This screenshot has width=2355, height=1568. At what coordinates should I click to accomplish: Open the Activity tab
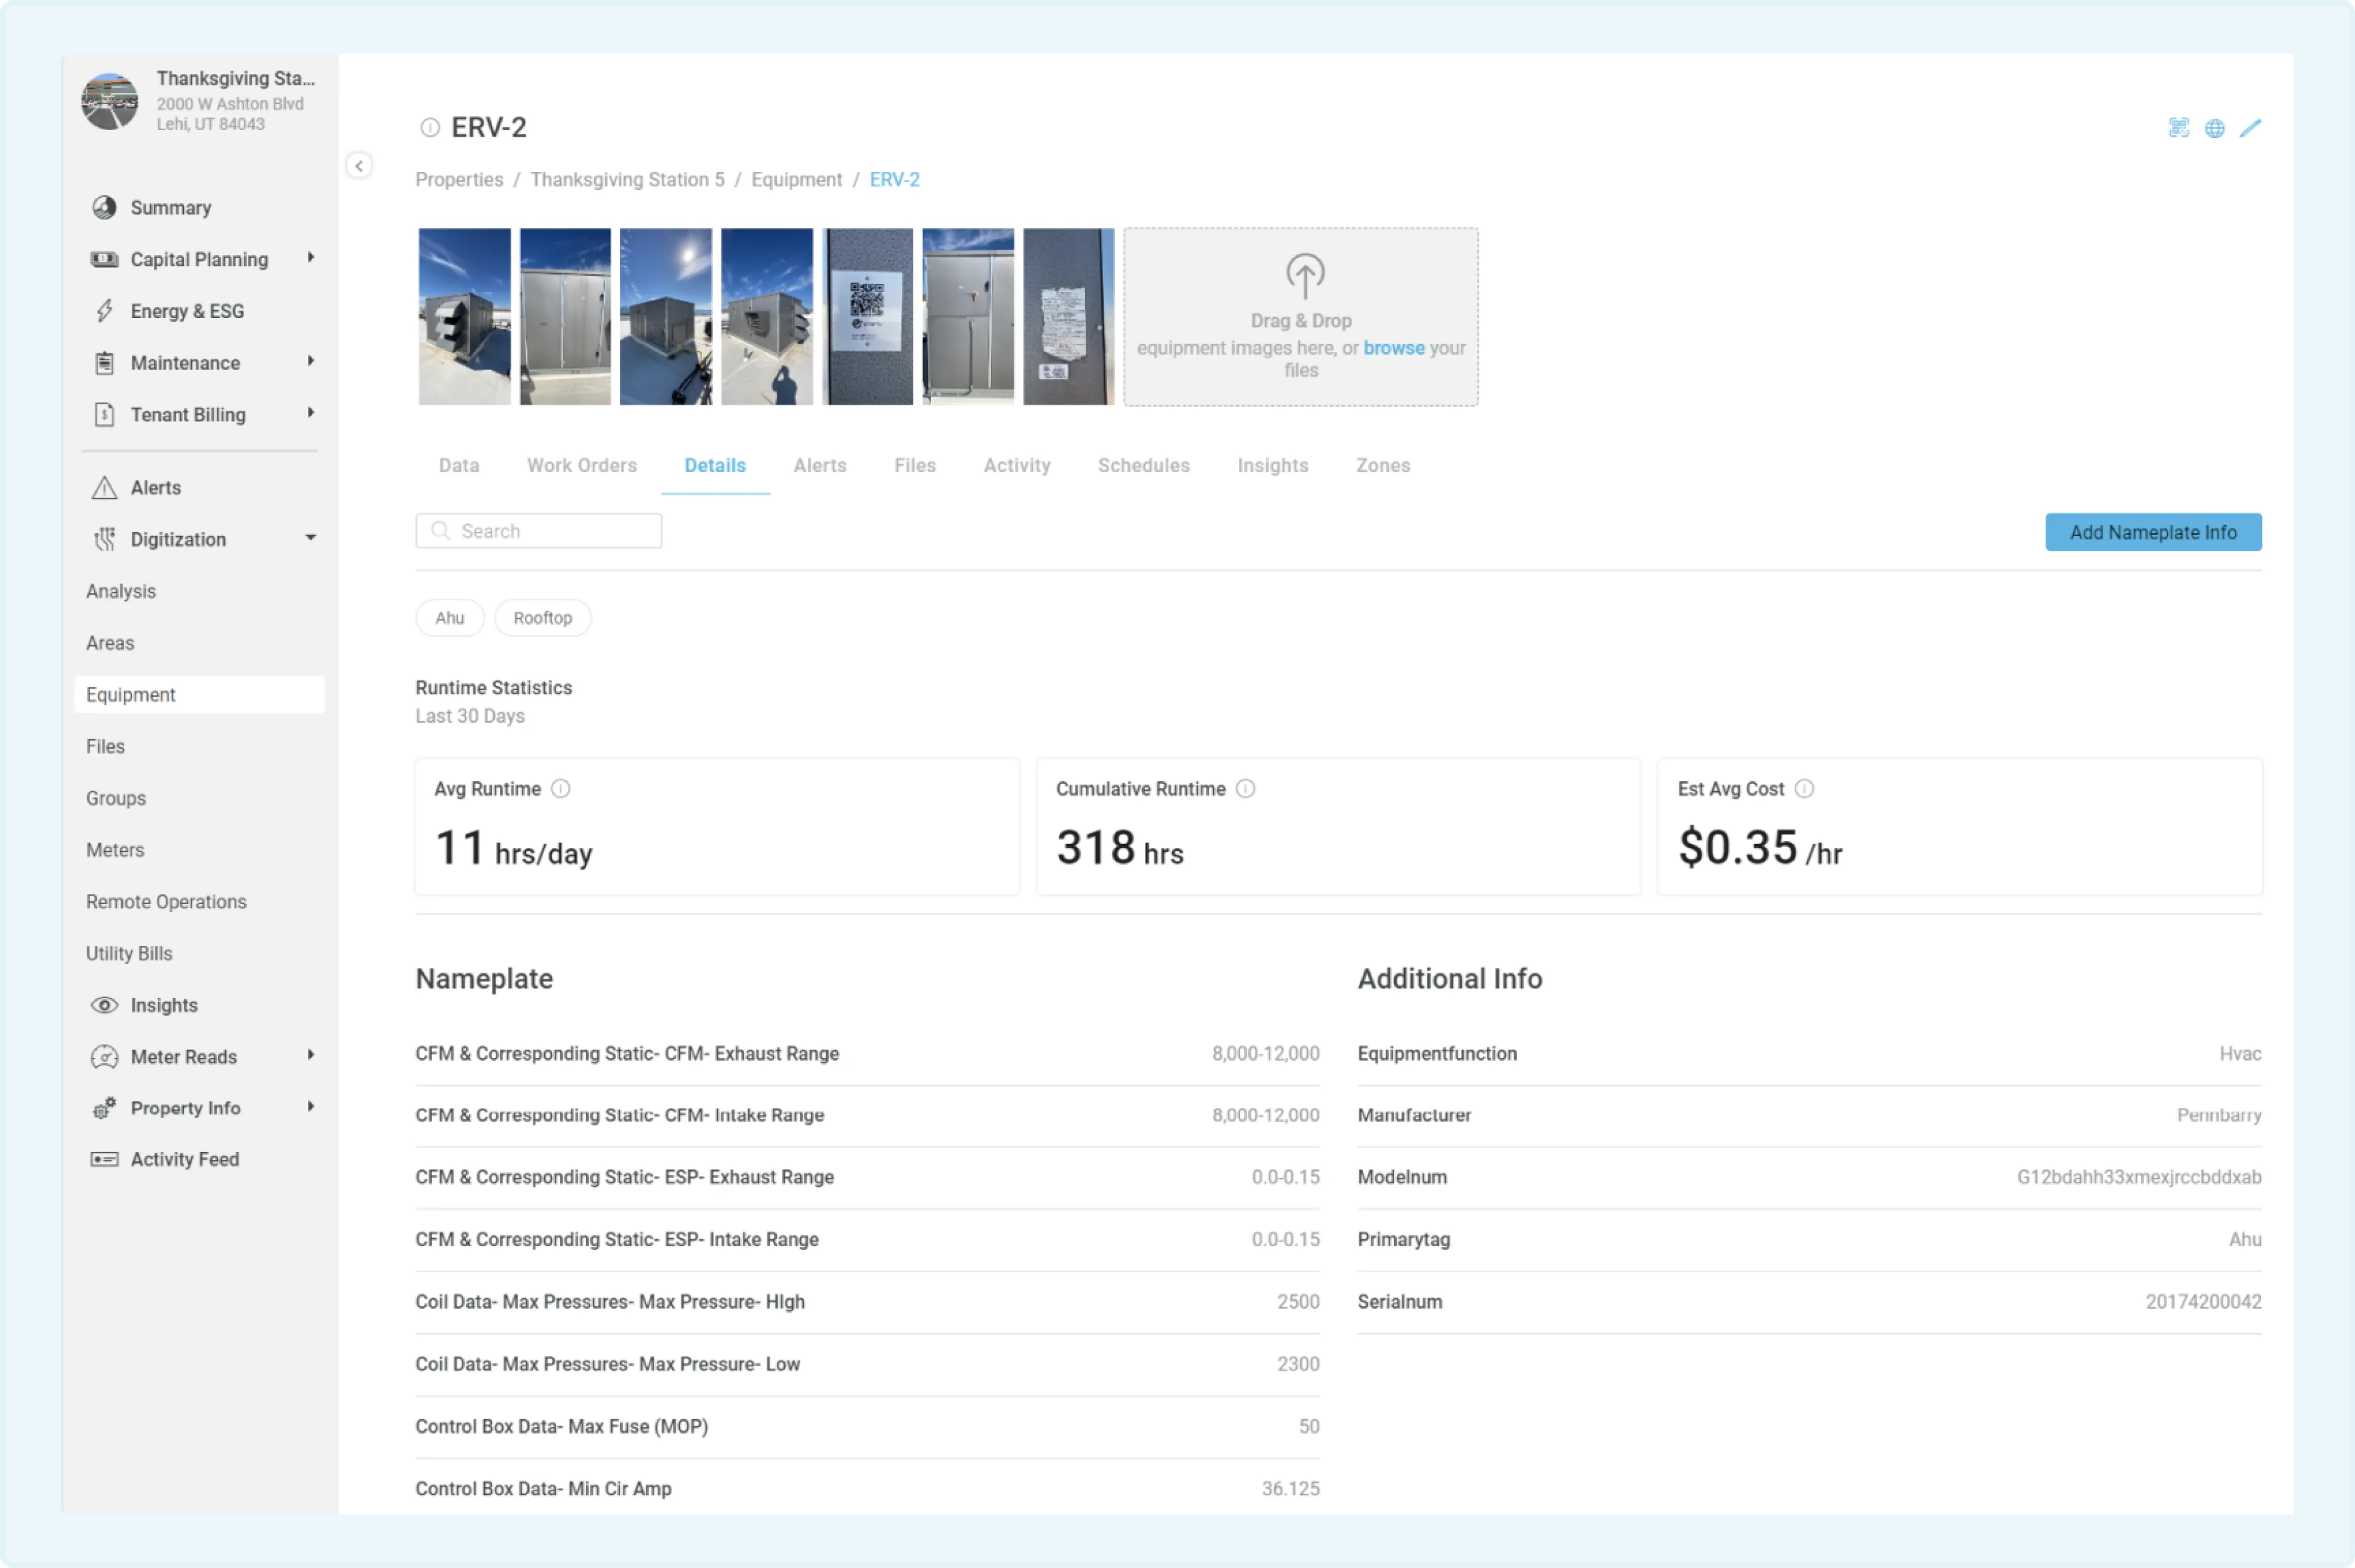coord(1017,465)
